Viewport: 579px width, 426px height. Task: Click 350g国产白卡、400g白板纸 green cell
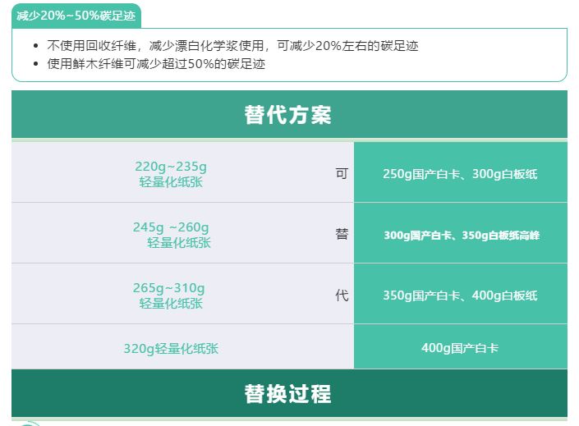(460, 295)
